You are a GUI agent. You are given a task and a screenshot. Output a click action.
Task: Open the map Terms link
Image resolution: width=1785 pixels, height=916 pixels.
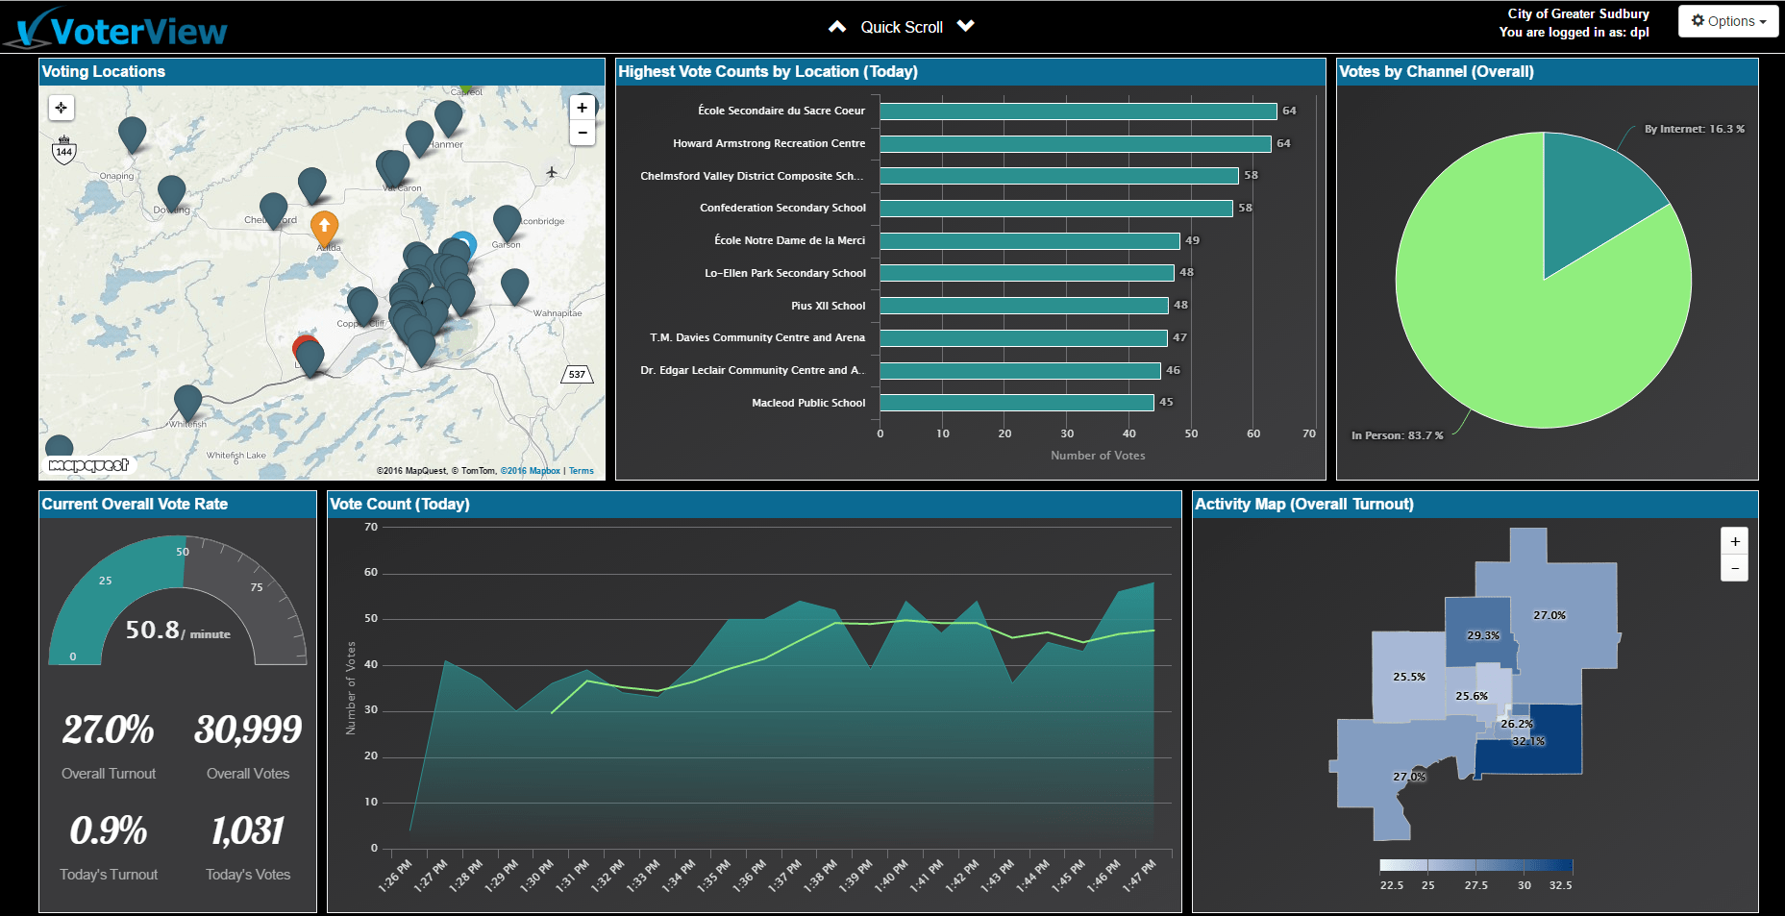pos(581,470)
